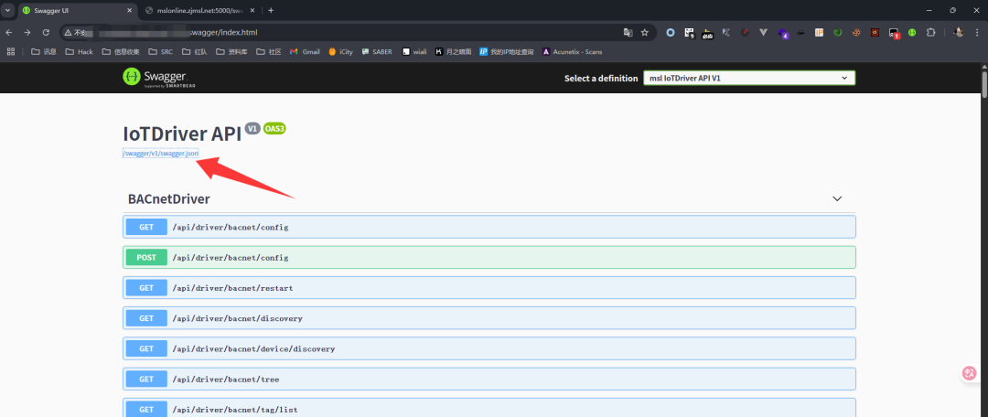
Task: Open the tab search dropdown arrow
Action: coord(7,10)
